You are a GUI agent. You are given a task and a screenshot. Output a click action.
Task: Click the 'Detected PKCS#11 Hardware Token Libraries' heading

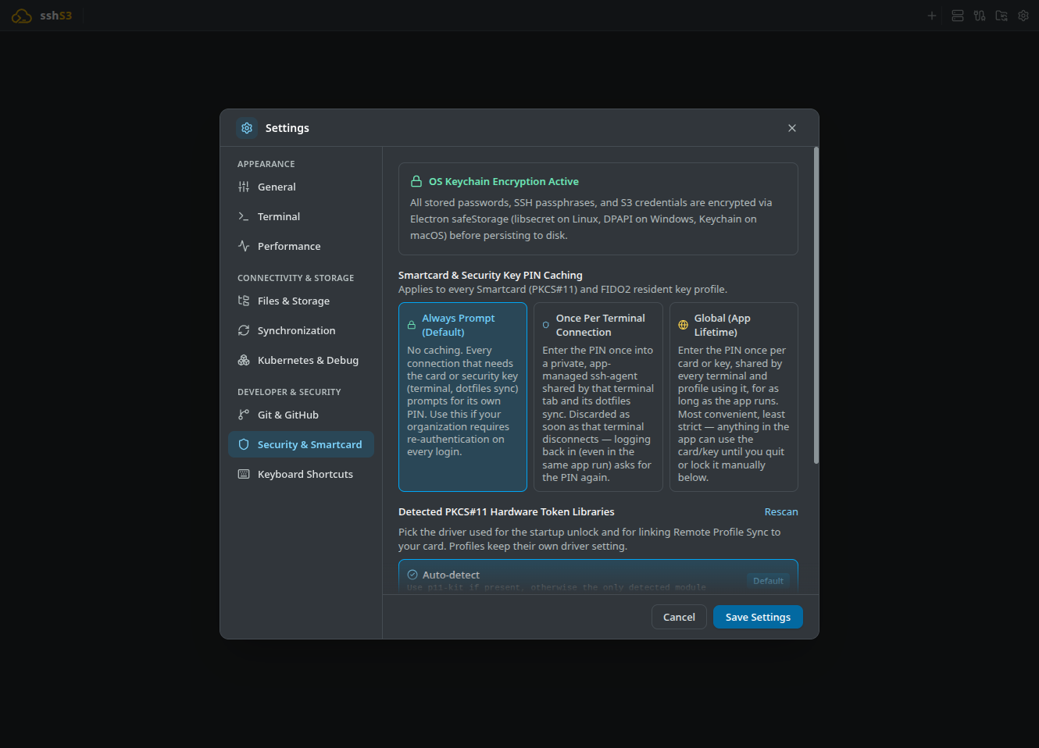pyautogui.click(x=506, y=511)
